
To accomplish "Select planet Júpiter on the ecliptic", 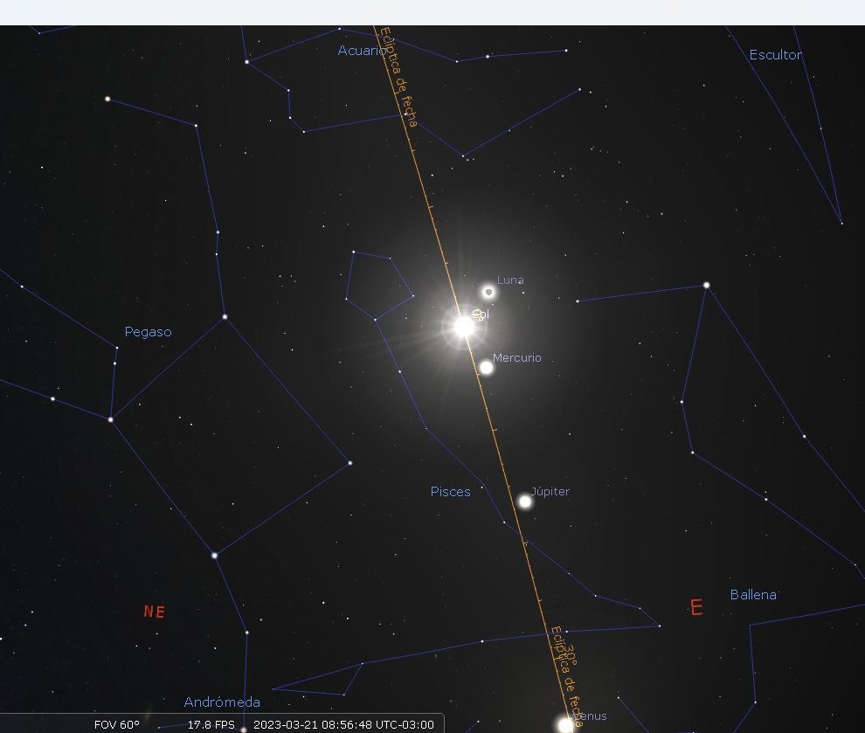I will (x=524, y=501).
